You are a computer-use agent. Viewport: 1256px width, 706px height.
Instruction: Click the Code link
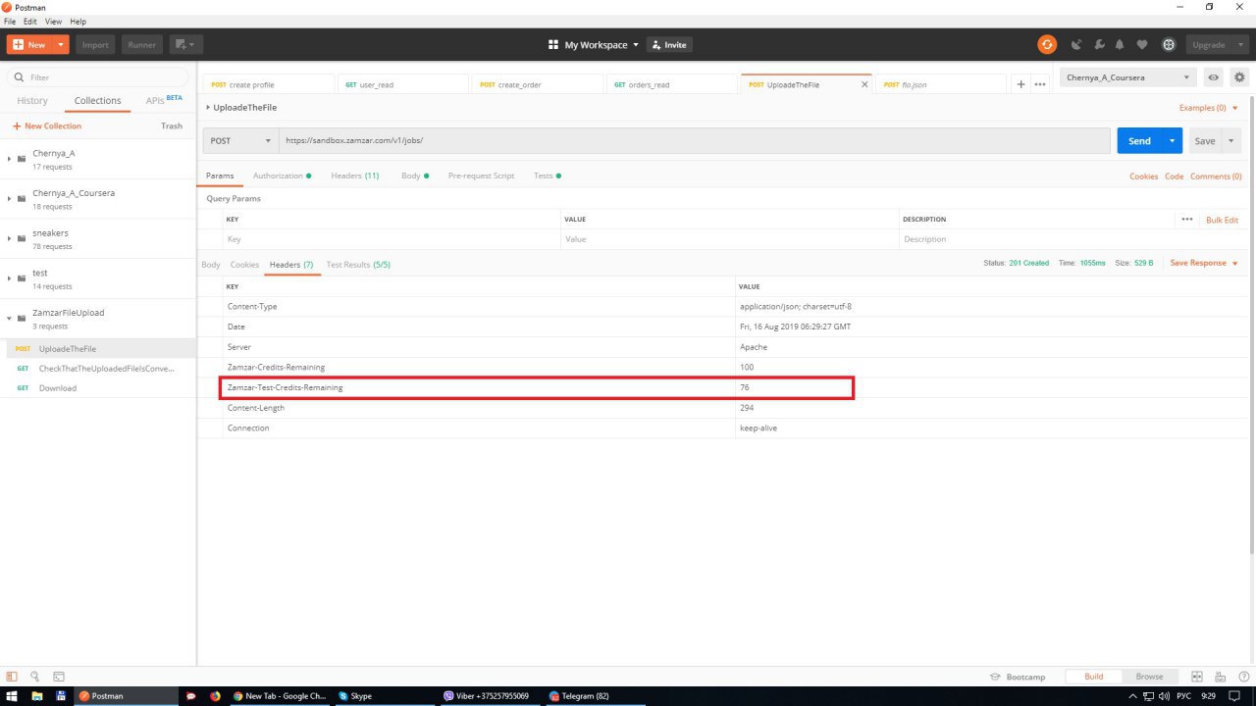[1174, 176]
